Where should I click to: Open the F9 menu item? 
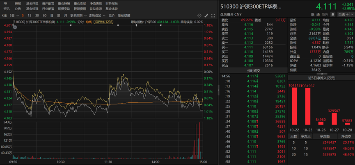5,4
